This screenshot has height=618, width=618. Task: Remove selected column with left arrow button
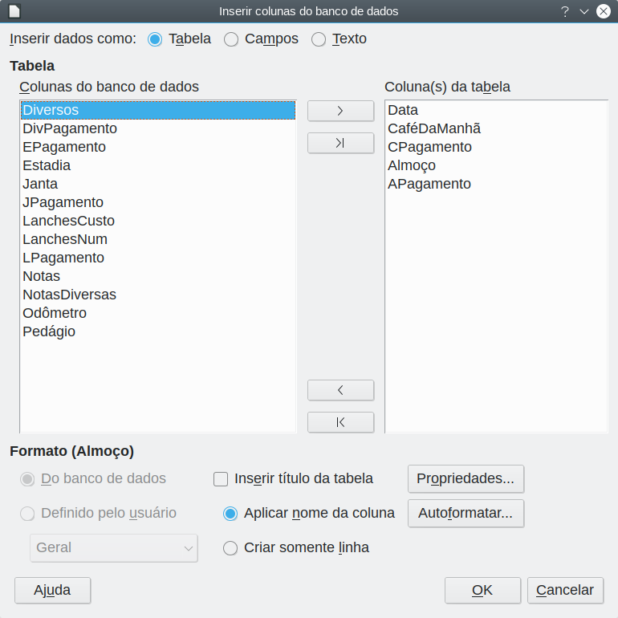coord(340,390)
